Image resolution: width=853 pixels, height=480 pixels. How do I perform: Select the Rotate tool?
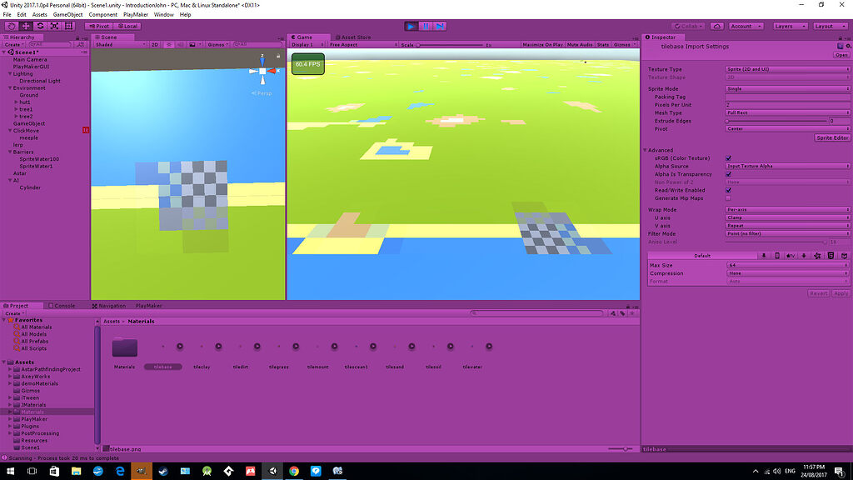coord(40,26)
